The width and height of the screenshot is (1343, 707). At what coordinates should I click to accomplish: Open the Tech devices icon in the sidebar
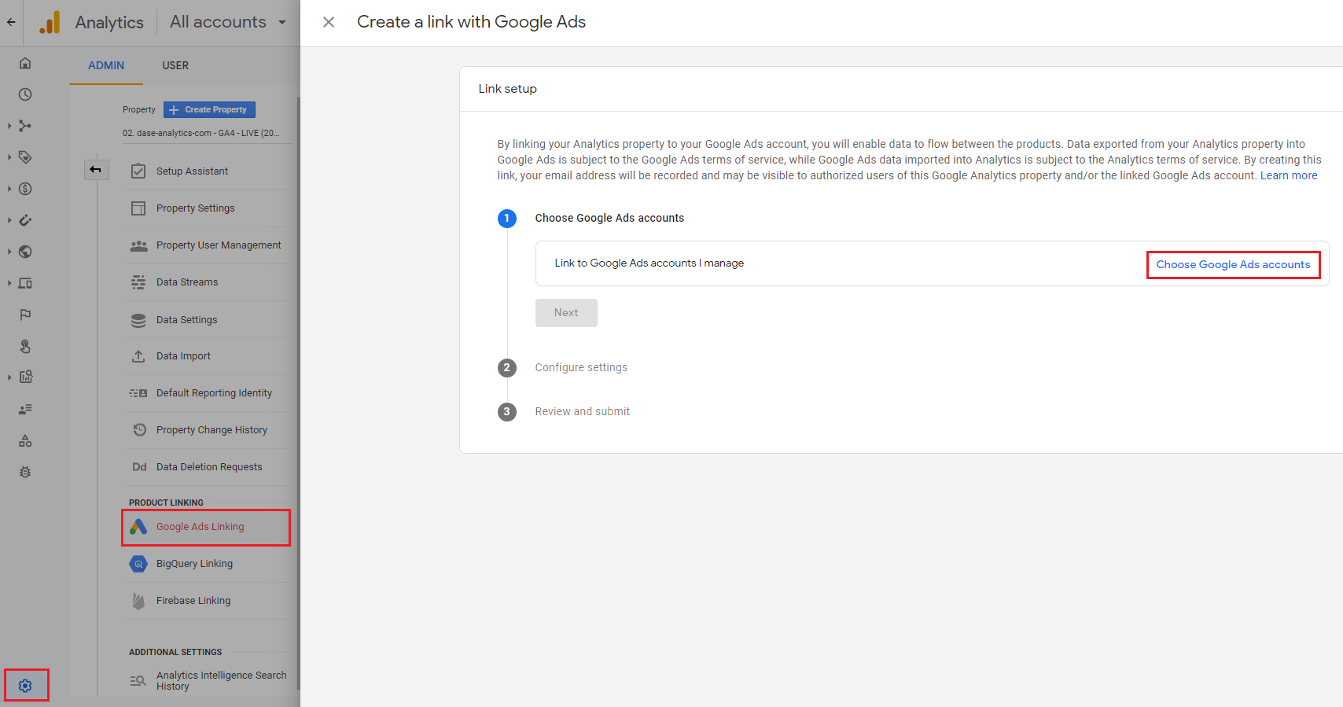click(25, 283)
